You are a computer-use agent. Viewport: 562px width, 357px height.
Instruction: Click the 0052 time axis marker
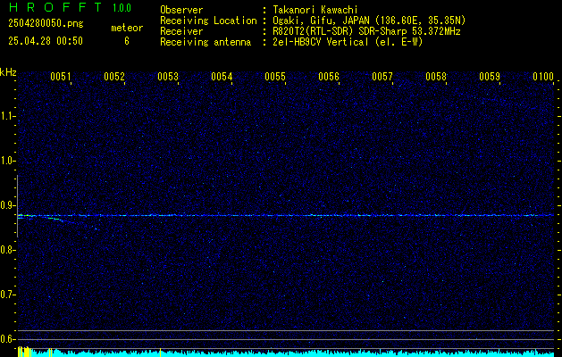(114, 77)
